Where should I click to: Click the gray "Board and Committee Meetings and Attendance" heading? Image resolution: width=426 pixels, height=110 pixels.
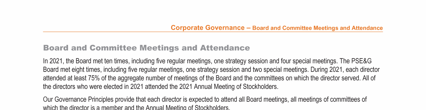(x=146, y=48)
